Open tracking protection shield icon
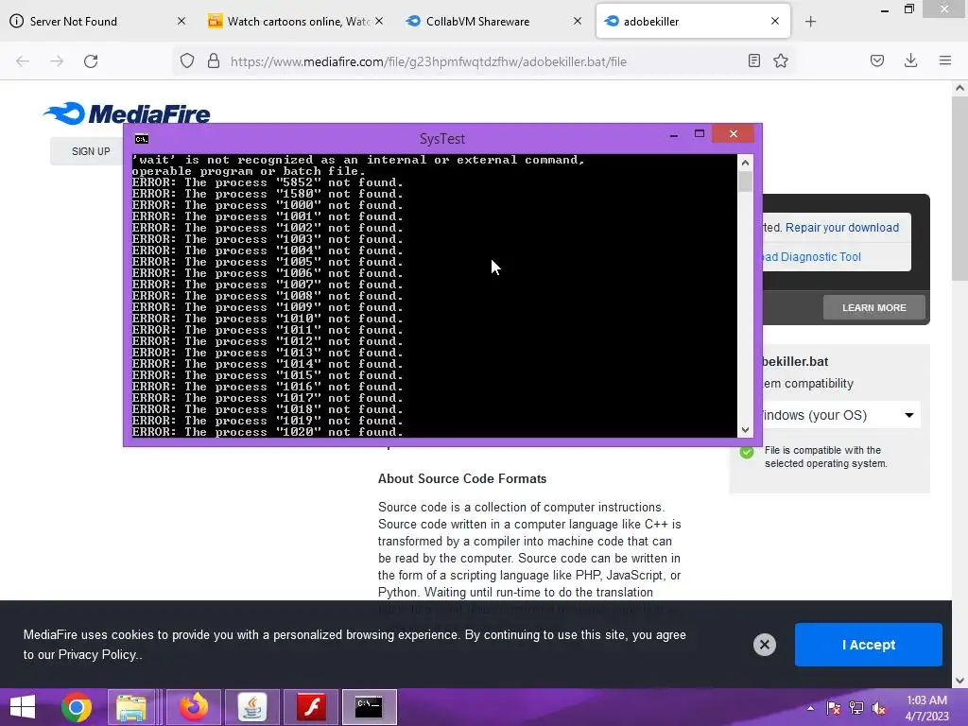This screenshot has height=726, width=968. click(x=187, y=61)
